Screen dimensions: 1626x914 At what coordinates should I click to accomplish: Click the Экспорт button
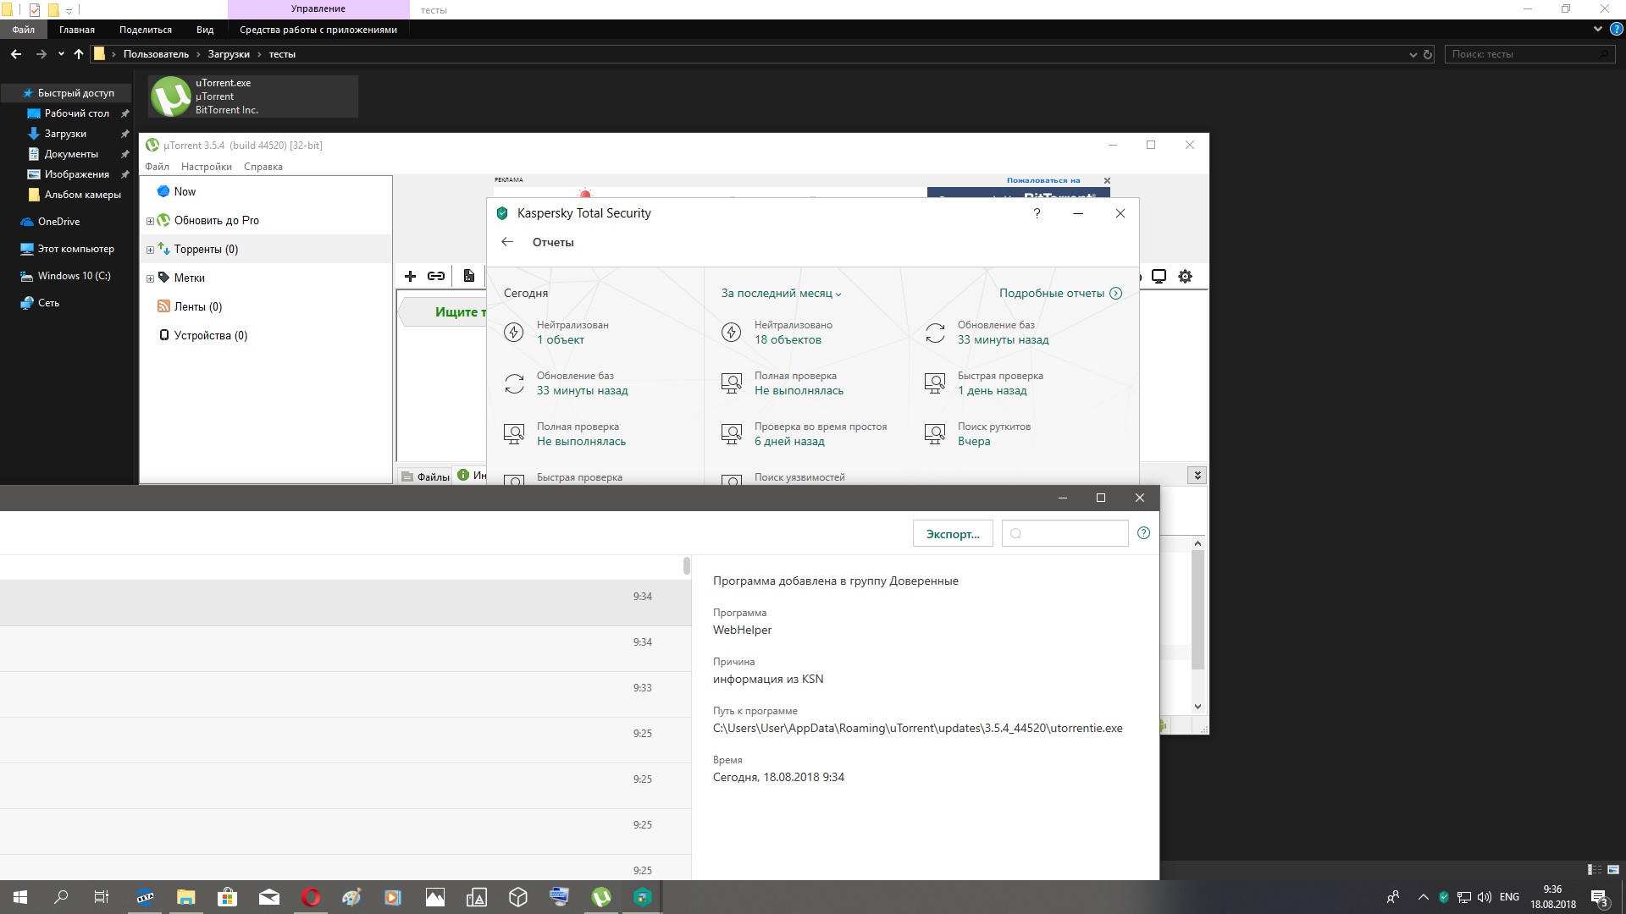[x=952, y=534]
